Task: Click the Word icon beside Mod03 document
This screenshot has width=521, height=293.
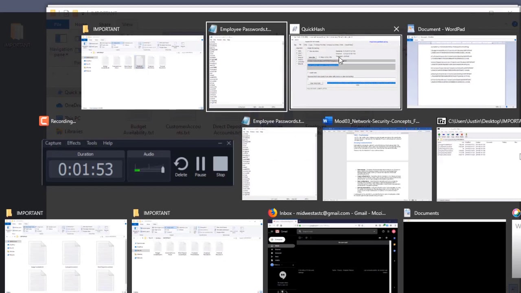Action: 327,121
